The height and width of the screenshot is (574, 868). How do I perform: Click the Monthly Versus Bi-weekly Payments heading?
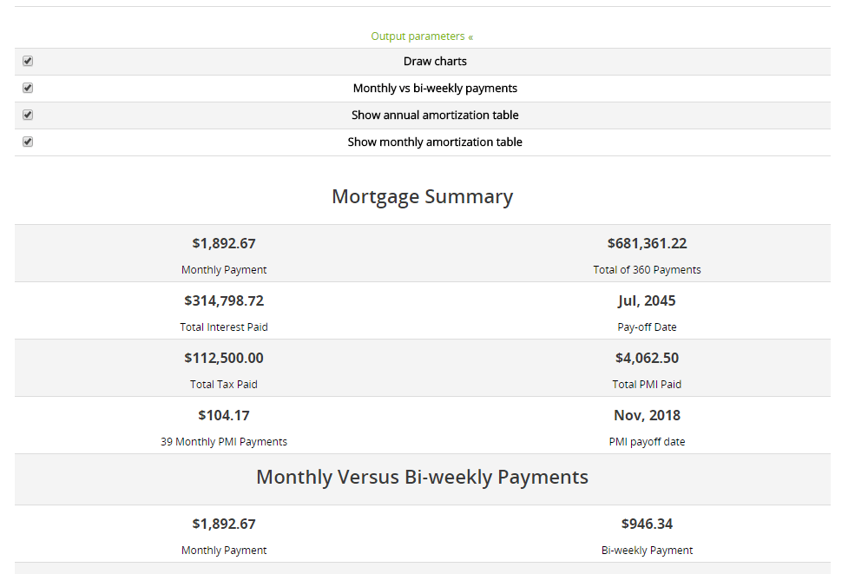(x=423, y=477)
